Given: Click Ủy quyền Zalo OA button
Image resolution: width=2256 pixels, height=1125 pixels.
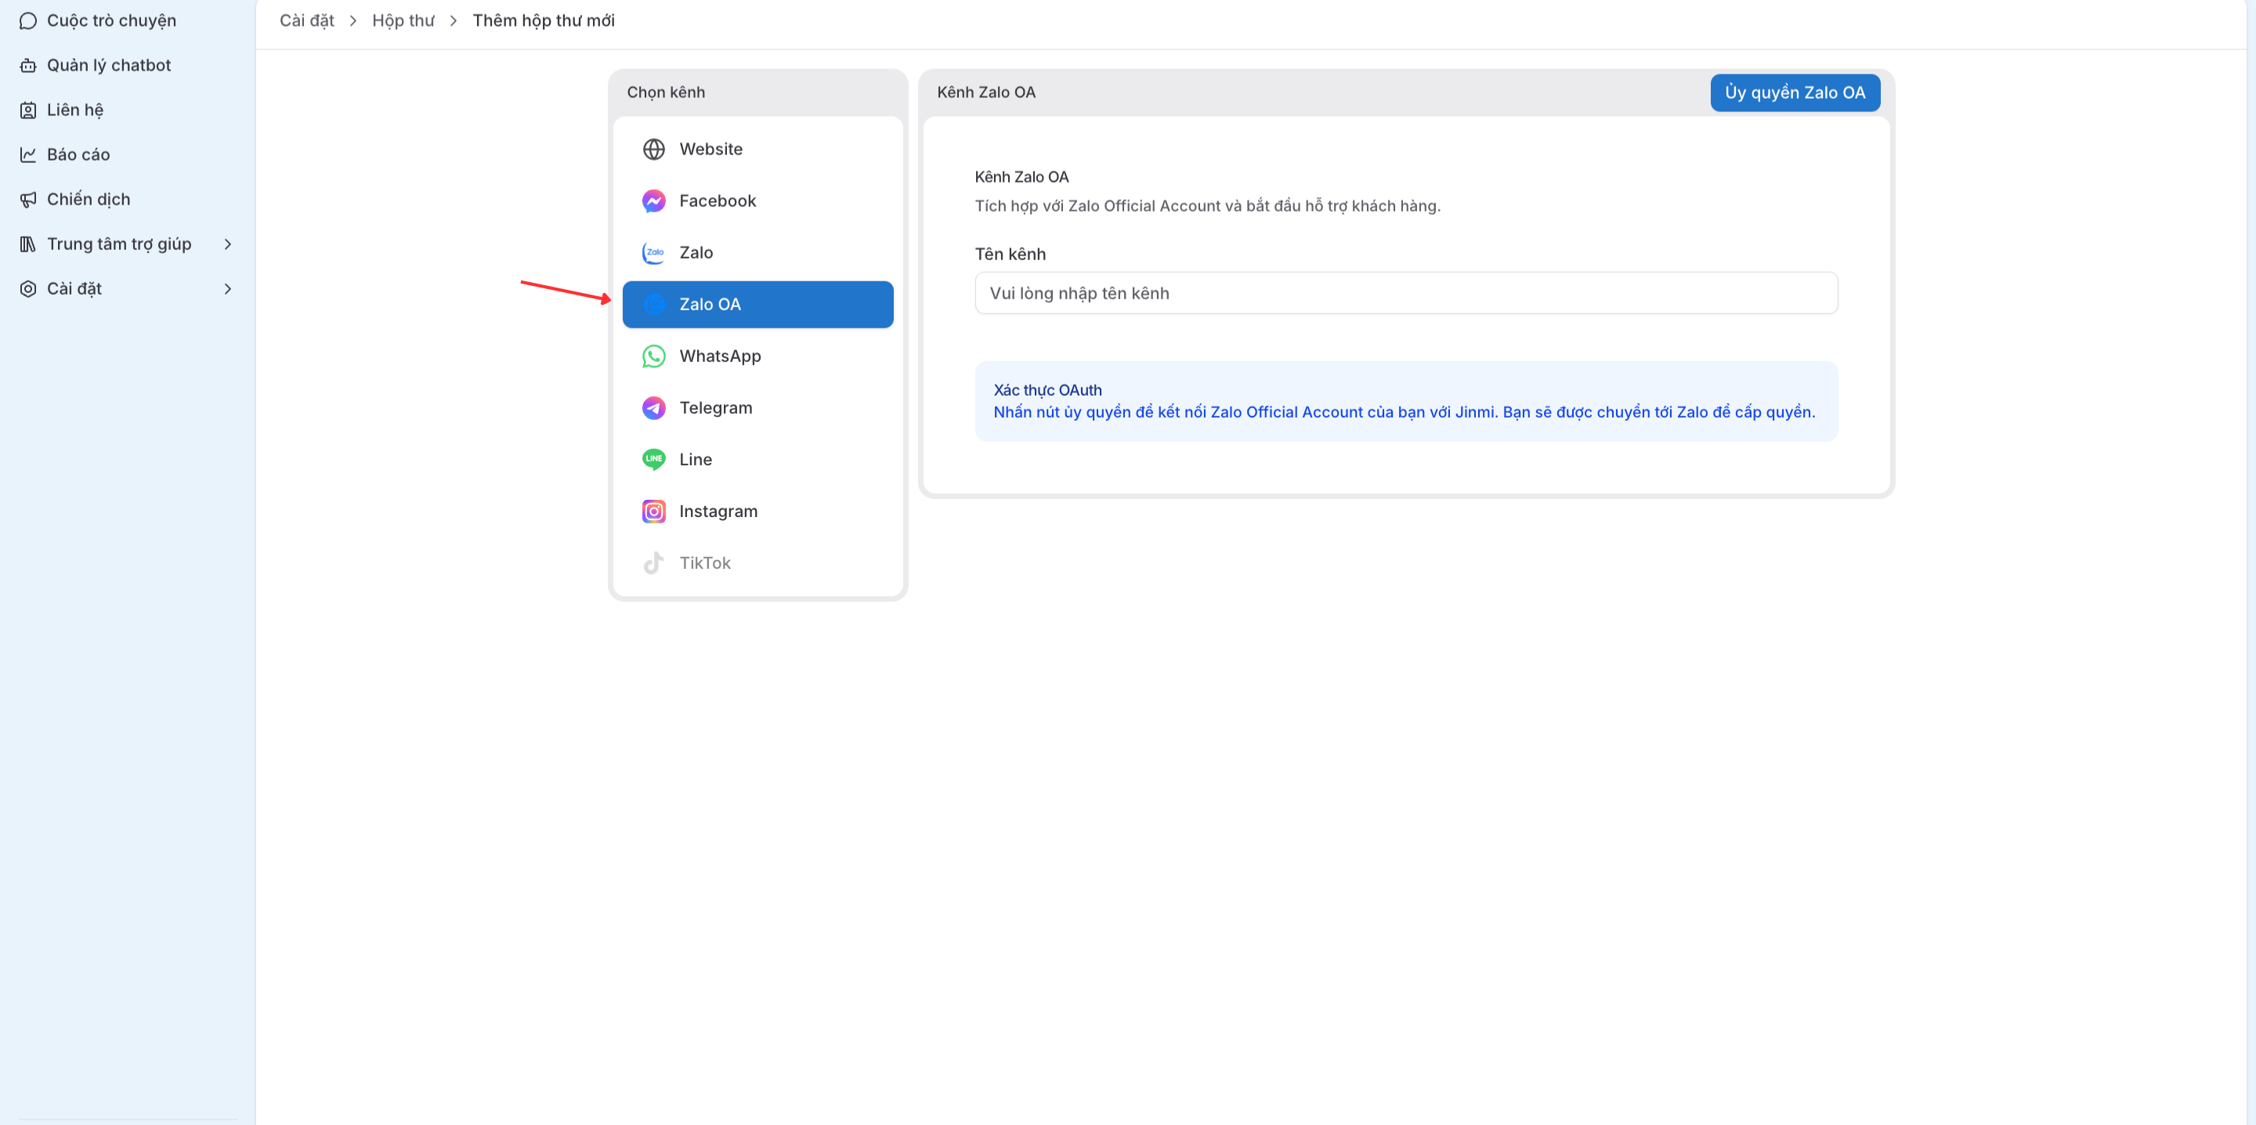Looking at the screenshot, I should (1795, 92).
